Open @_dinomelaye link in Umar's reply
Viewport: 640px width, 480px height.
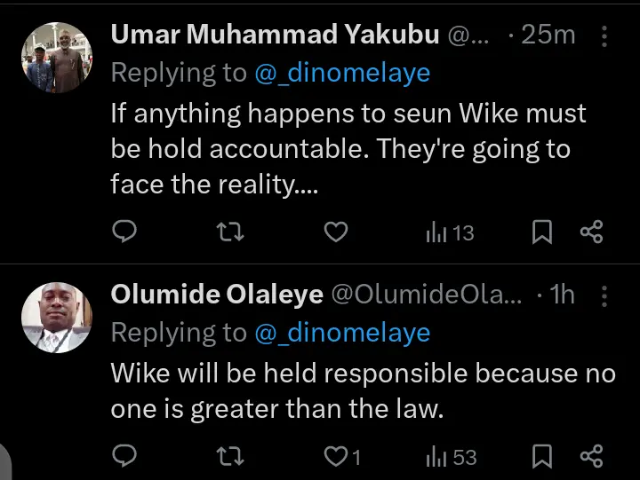[342, 73]
